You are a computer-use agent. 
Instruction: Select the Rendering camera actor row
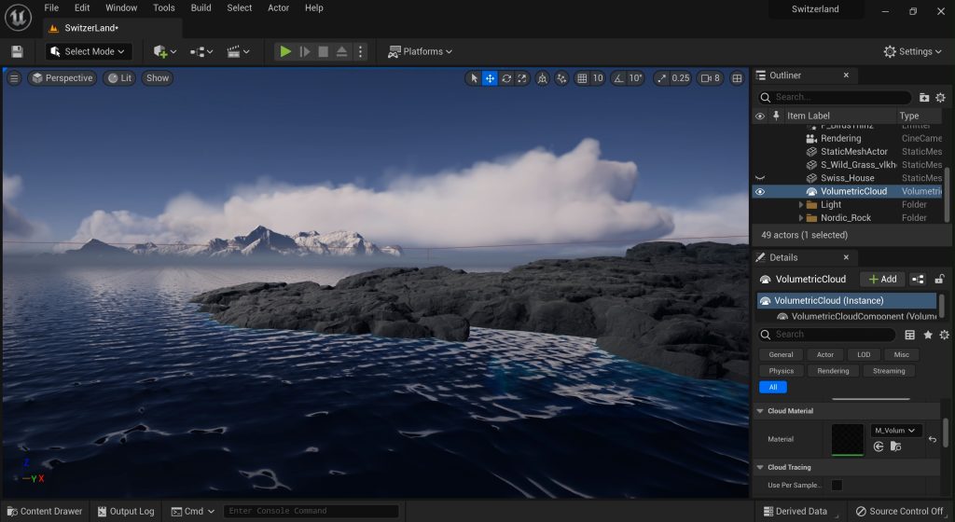click(x=840, y=138)
